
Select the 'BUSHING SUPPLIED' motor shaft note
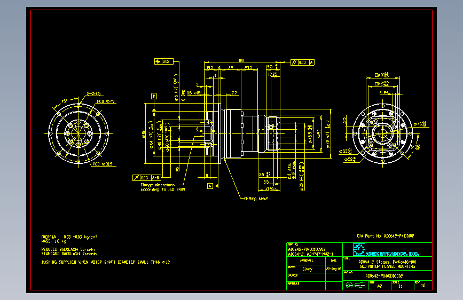coord(106,262)
